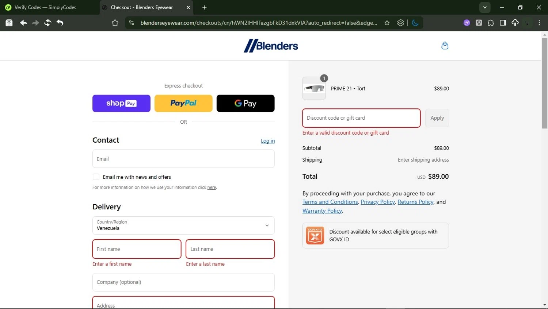Click the browser back arrow

pos(23,23)
